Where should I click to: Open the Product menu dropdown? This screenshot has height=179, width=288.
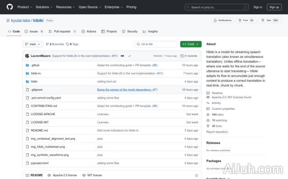click(25, 7)
